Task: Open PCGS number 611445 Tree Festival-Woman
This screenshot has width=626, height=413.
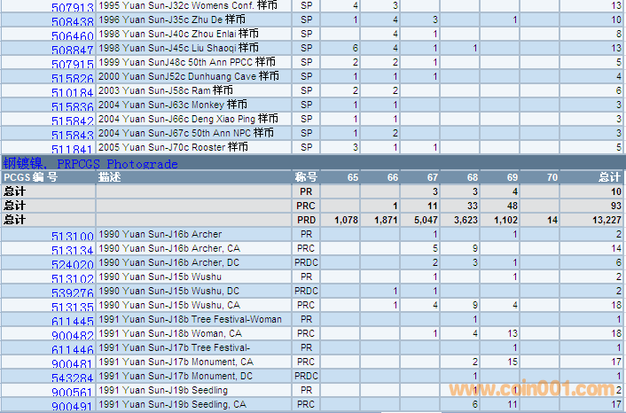Action: (72, 322)
